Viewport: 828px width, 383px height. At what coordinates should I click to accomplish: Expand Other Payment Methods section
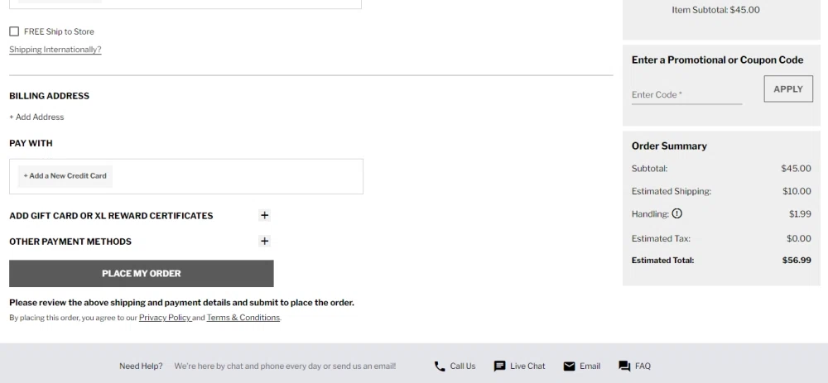pos(265,242)
